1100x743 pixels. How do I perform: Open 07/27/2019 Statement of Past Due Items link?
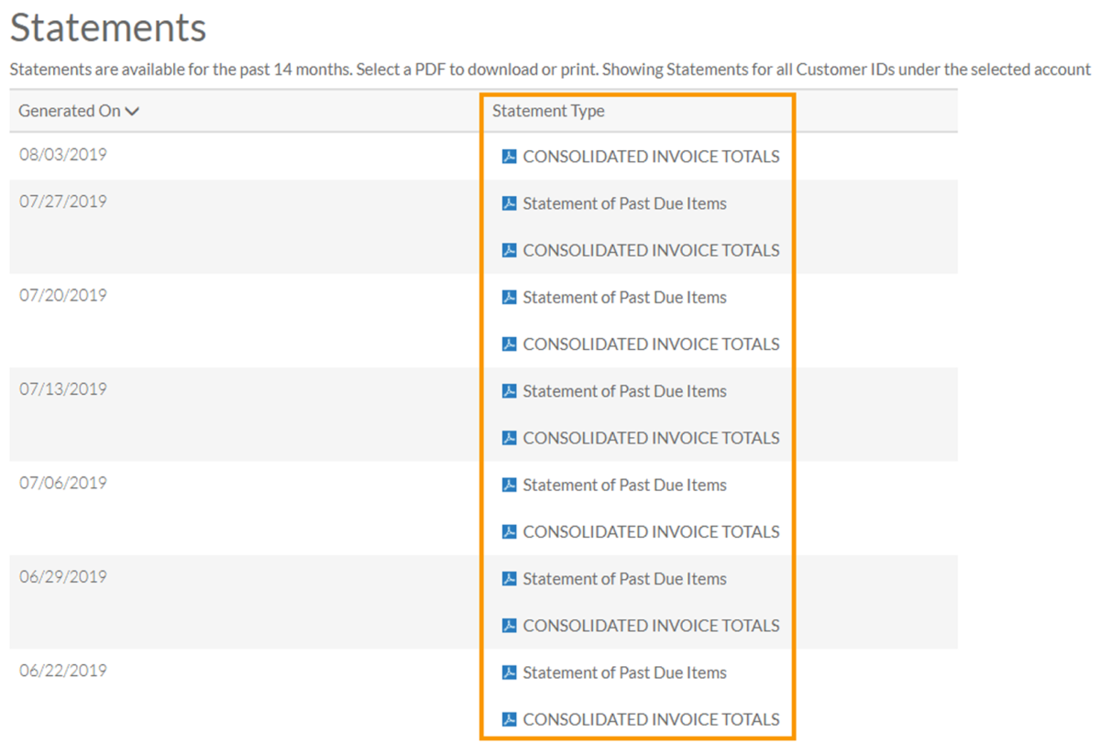(x=624, y=203)
